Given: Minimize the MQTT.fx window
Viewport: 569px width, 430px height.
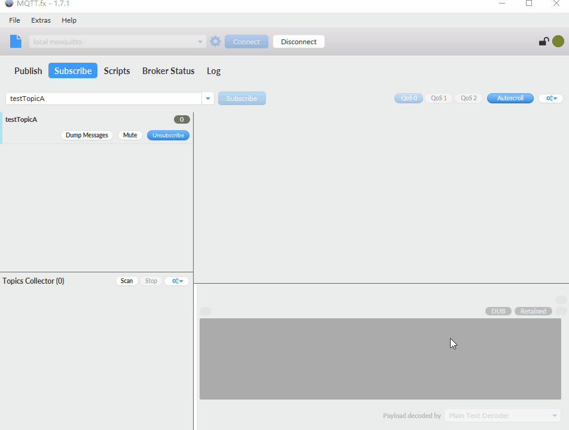Looking at the screenshot, I should [502, 3].
